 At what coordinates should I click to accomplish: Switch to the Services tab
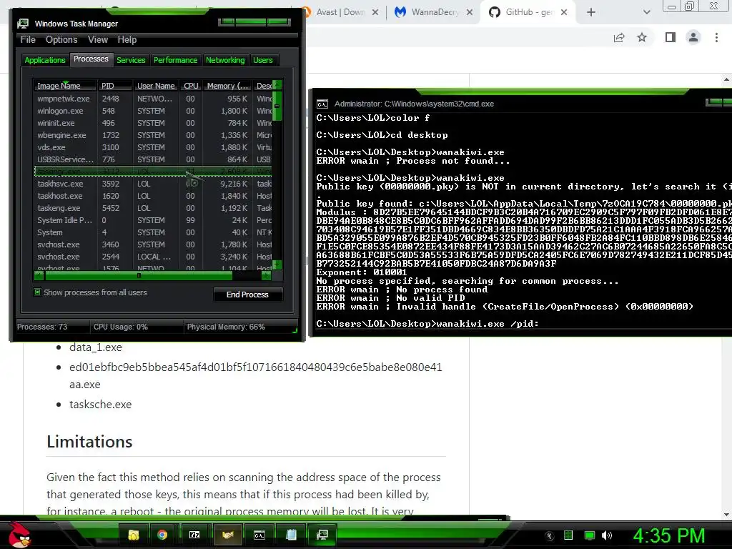click(131, 60)
